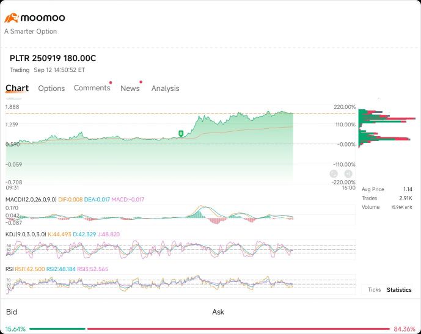Switch to the Options tab
421x334 pixels.
pyautogui.click(x=51, y=89)
